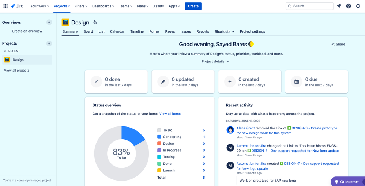Click the calendar icon on due card

(297, 81)
